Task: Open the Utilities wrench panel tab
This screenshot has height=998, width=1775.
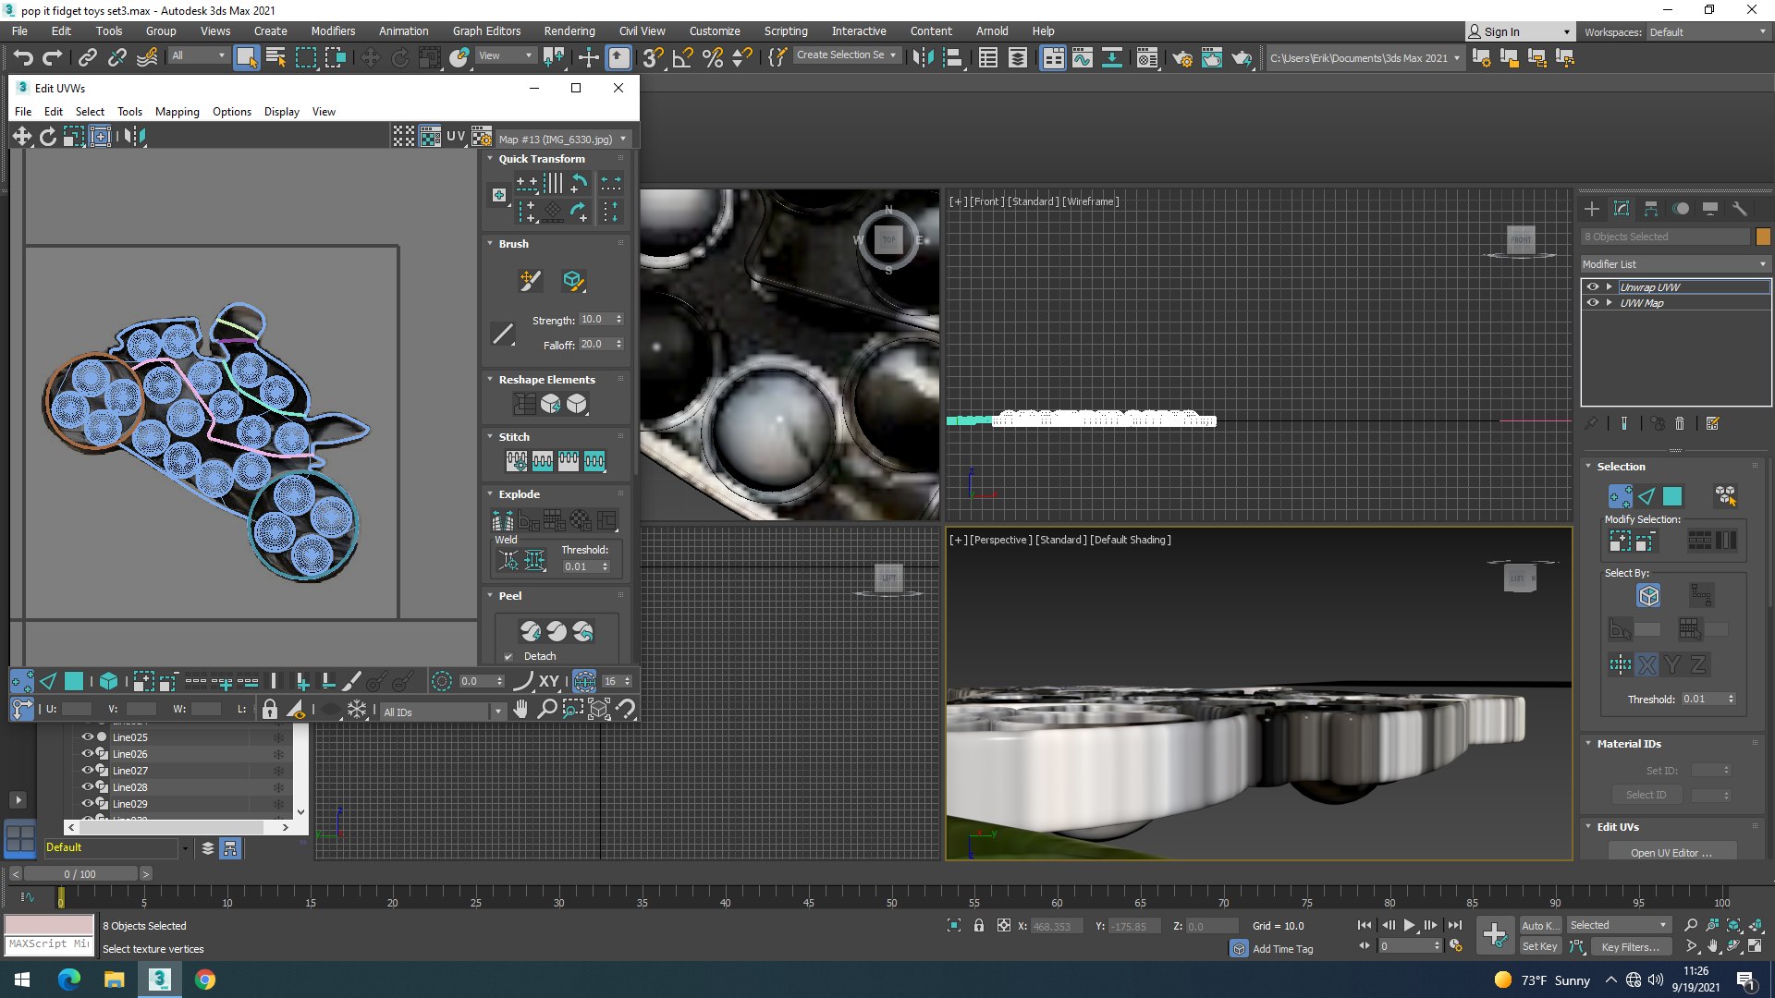Action: click(1739, 209)
